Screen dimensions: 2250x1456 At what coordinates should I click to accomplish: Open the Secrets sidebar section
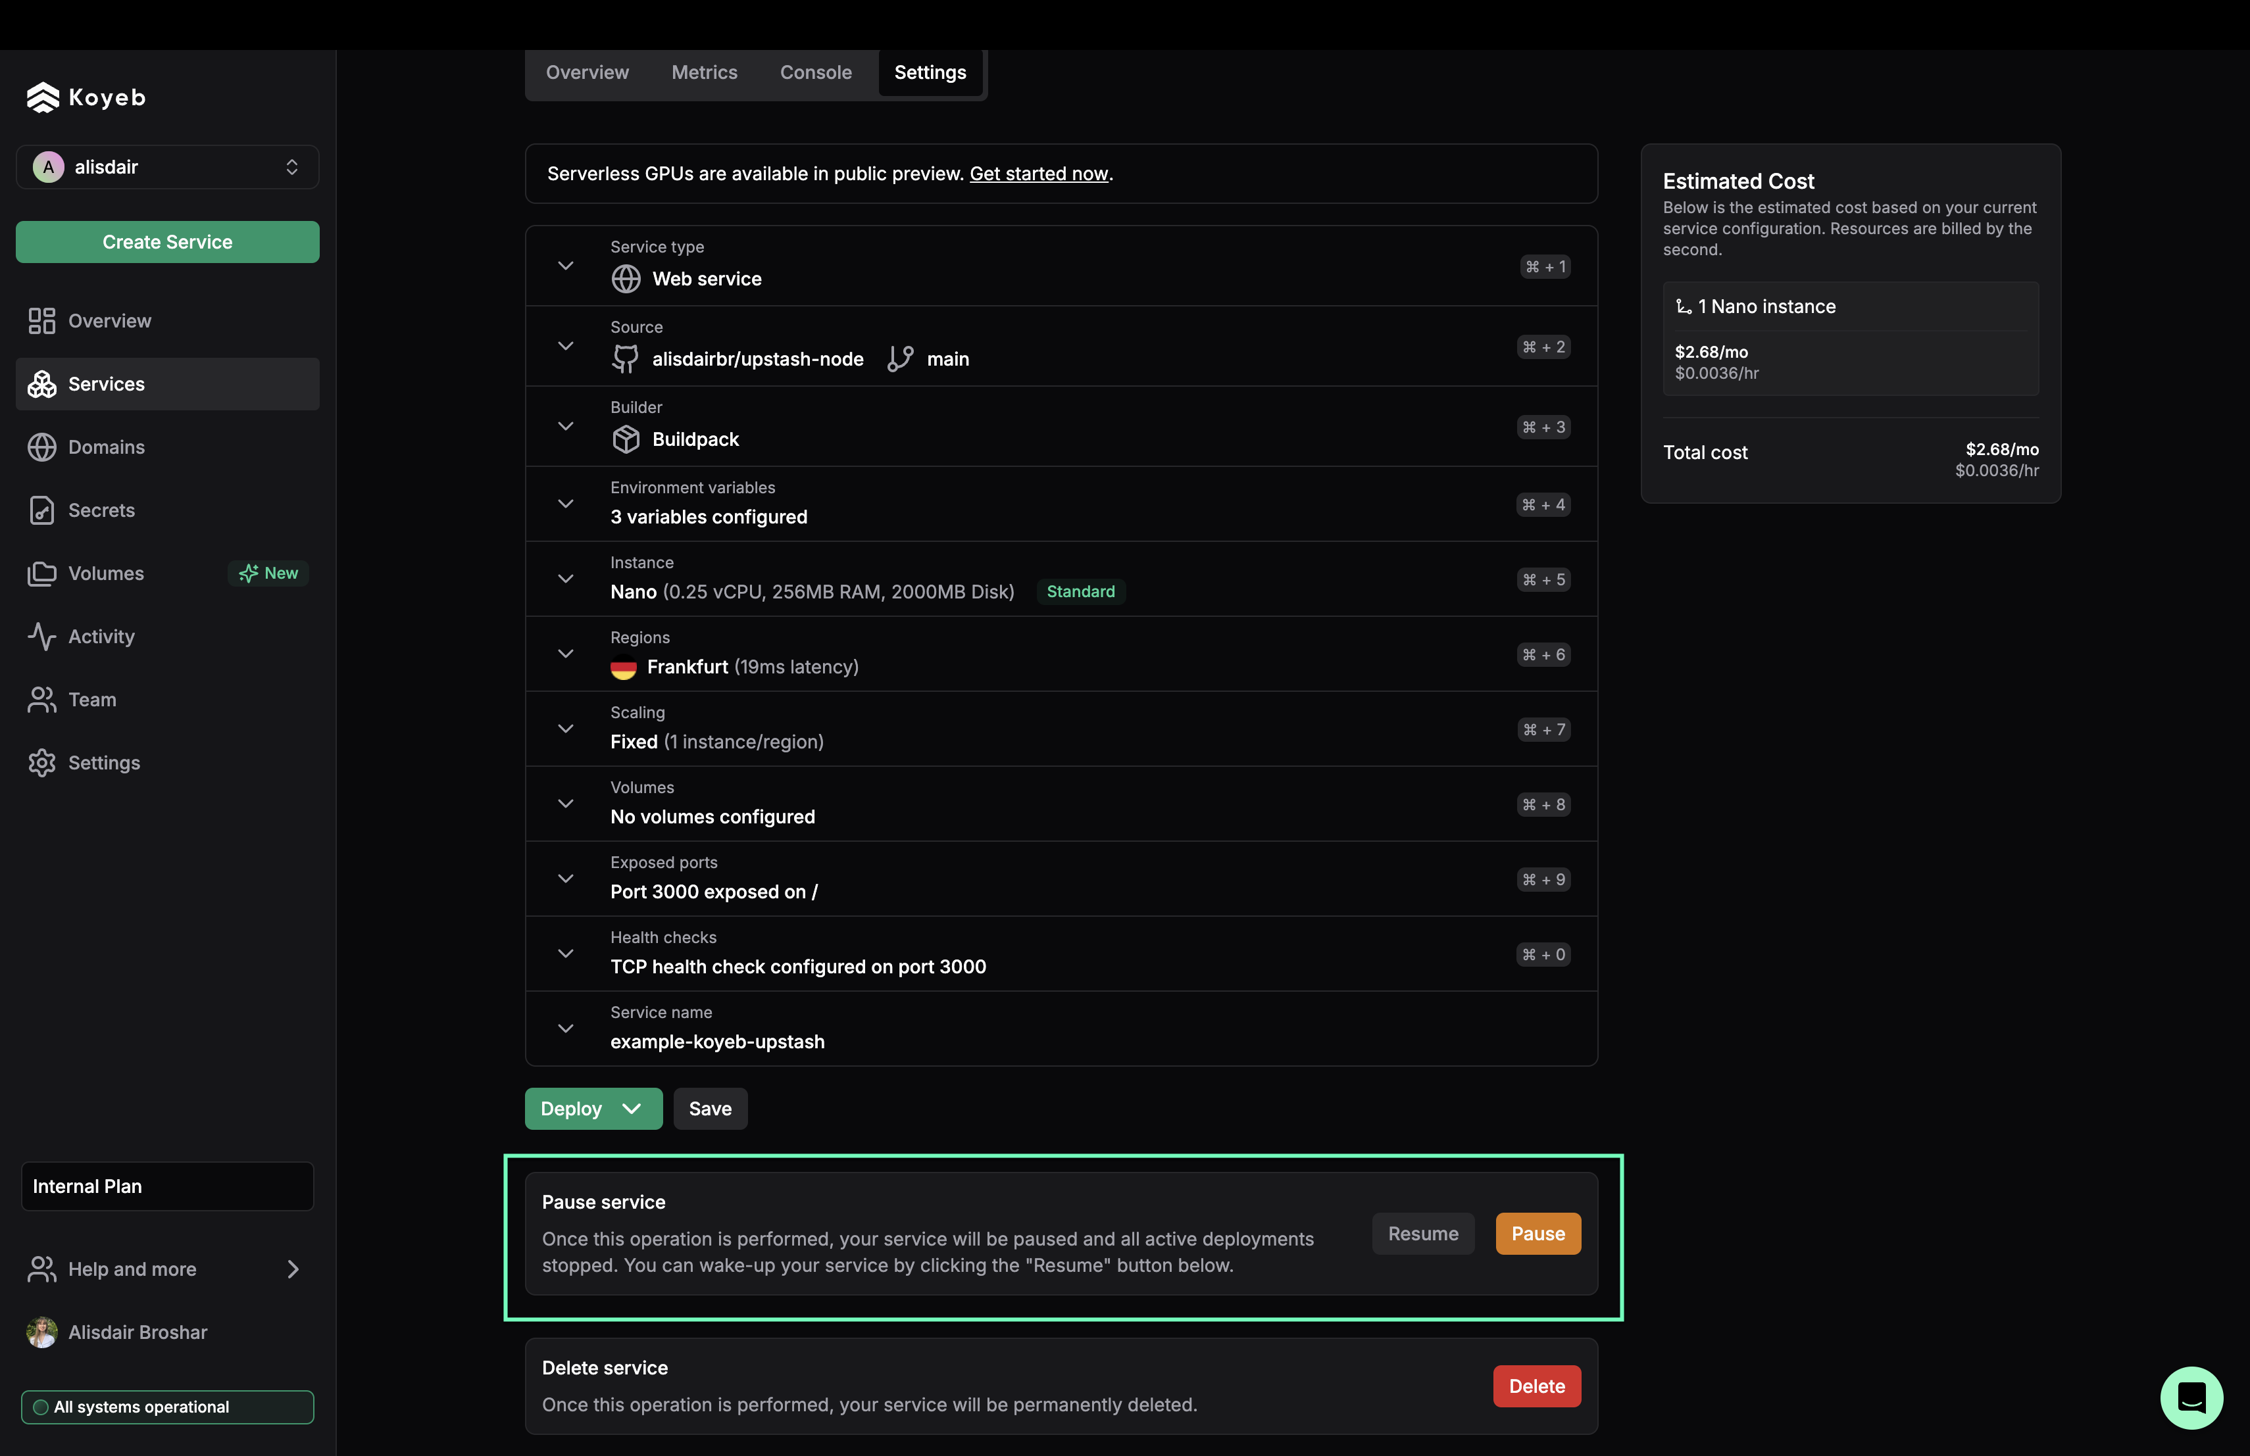click(100, 510)
